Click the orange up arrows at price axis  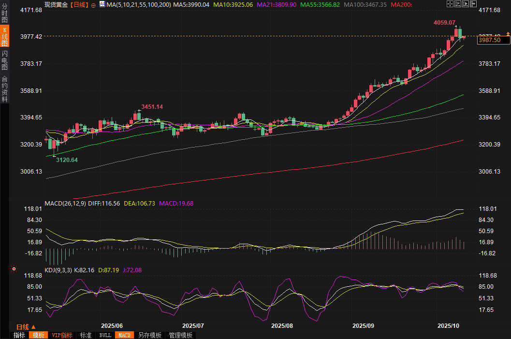tap(508, 33)
